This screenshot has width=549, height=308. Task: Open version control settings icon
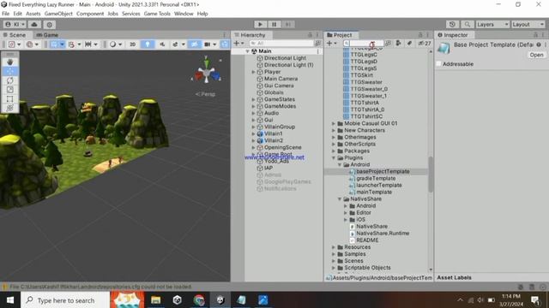coord(50,25)
